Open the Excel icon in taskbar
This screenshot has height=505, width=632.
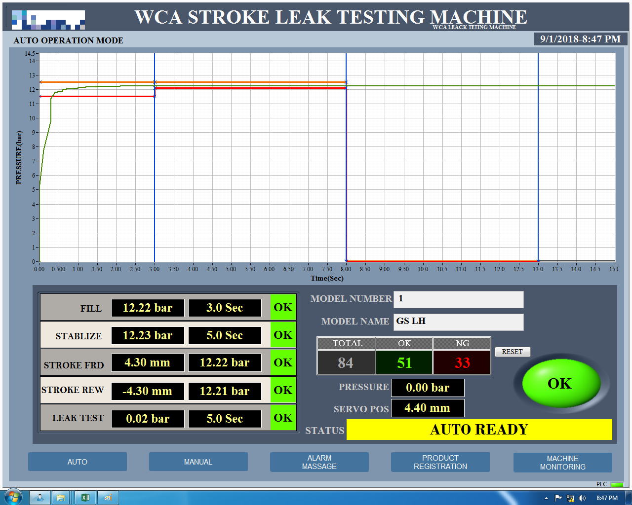tap(85, 498)
